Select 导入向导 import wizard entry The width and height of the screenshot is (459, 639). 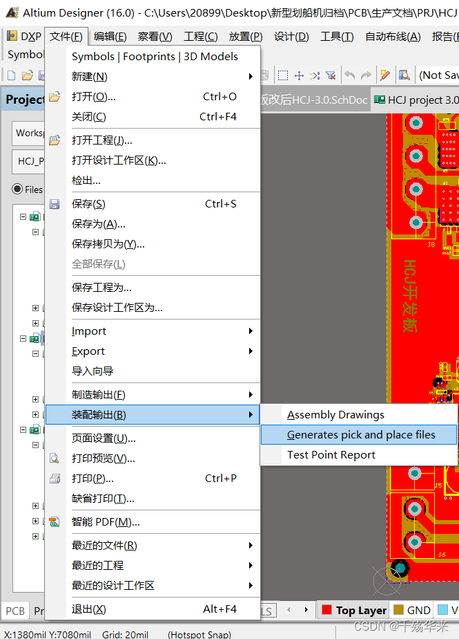(153, 371)
